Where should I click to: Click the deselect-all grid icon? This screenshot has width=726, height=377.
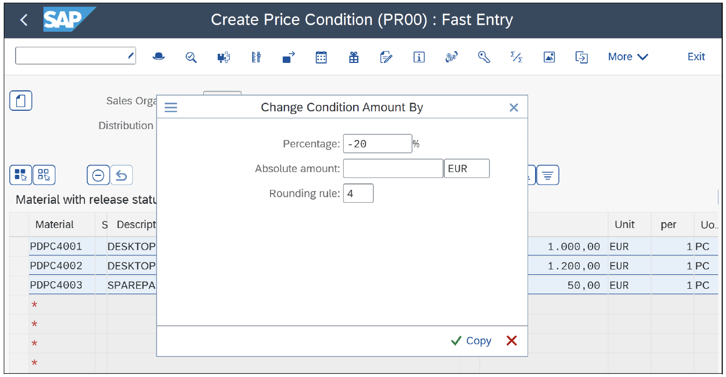(x=44, y=175)
